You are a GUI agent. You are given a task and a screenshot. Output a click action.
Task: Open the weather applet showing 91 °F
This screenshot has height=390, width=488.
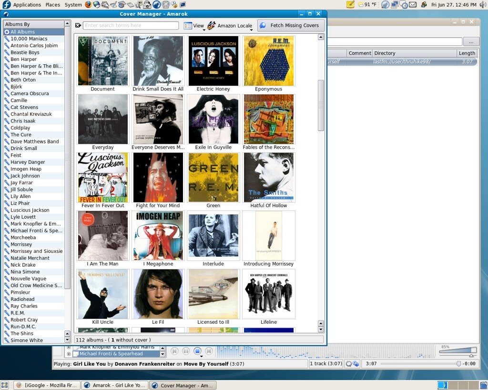367,5
